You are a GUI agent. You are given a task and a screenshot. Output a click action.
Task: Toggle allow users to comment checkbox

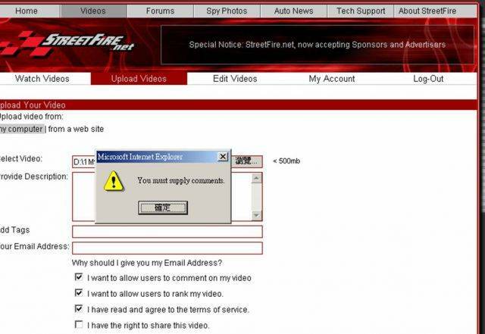tap(79, 276)
